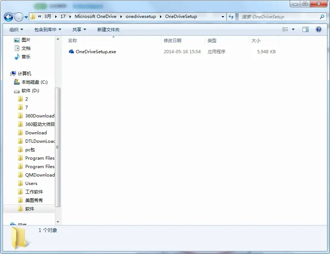The height and width of the screenshot is (254, 330).
Task: Expand arrow after Microsoft OneDrive breadcrumb
Action: click(121, 17)
